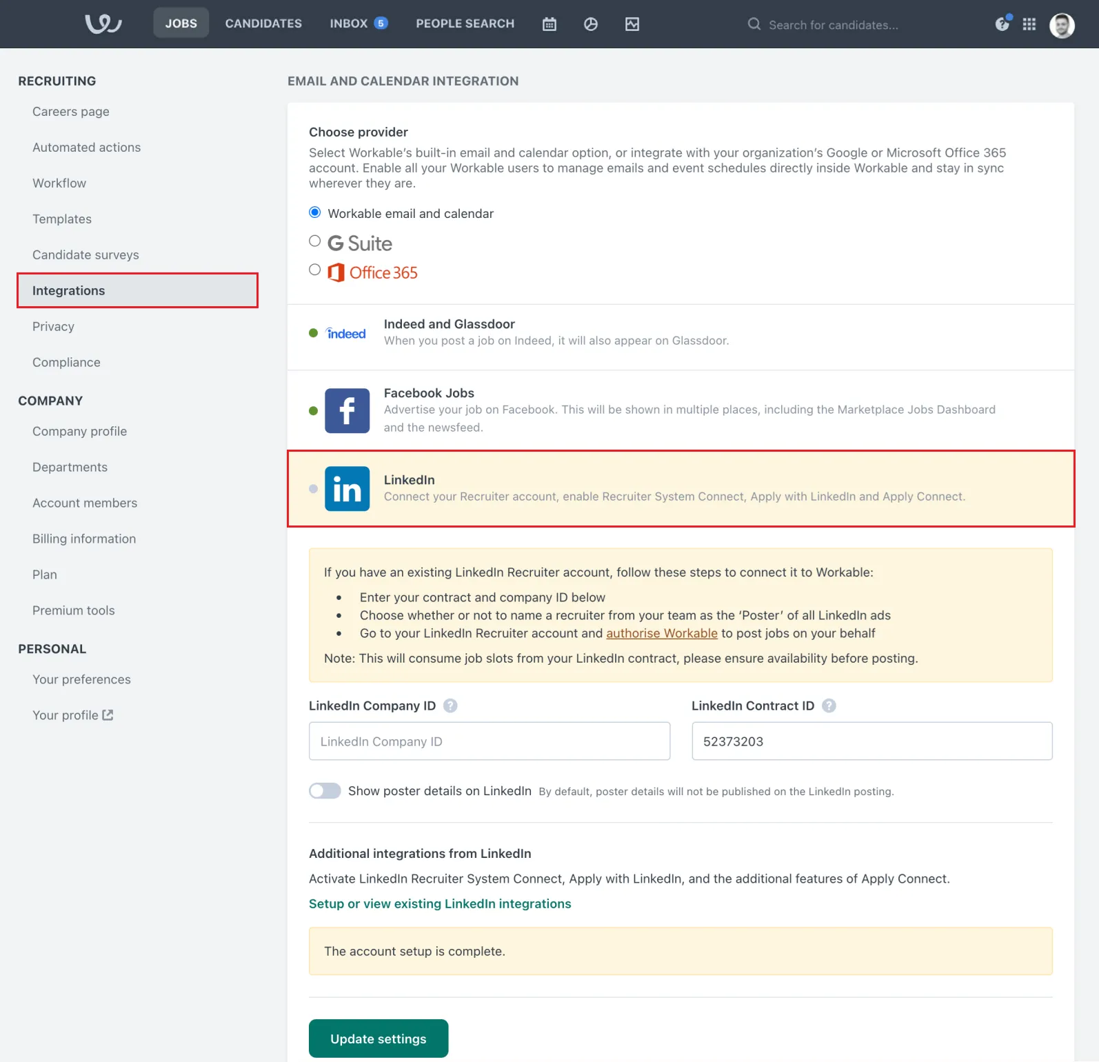The image size is (1099, 1062).
Task: Click the inbox count badge 5
Action: click(381, 23)
